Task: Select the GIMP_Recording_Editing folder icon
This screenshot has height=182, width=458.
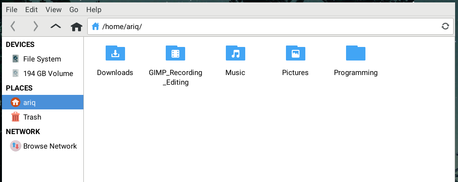Action: tap(175, 53)
